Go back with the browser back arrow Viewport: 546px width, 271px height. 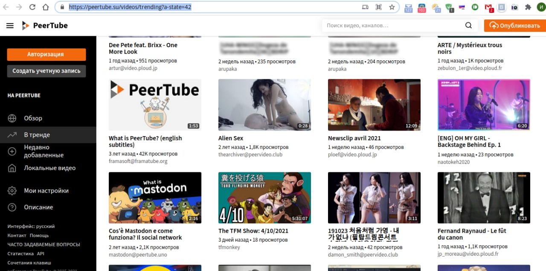click(x=7, y=7)
